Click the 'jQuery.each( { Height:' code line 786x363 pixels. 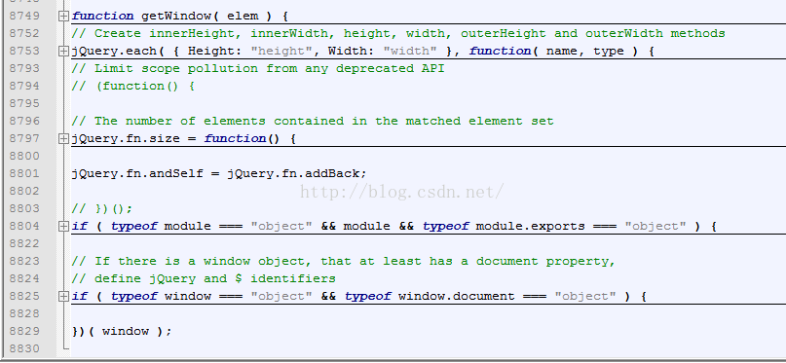tap(363, 51)
